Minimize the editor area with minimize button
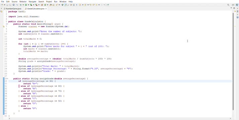 pyautogui.click(x=231, y=8)
